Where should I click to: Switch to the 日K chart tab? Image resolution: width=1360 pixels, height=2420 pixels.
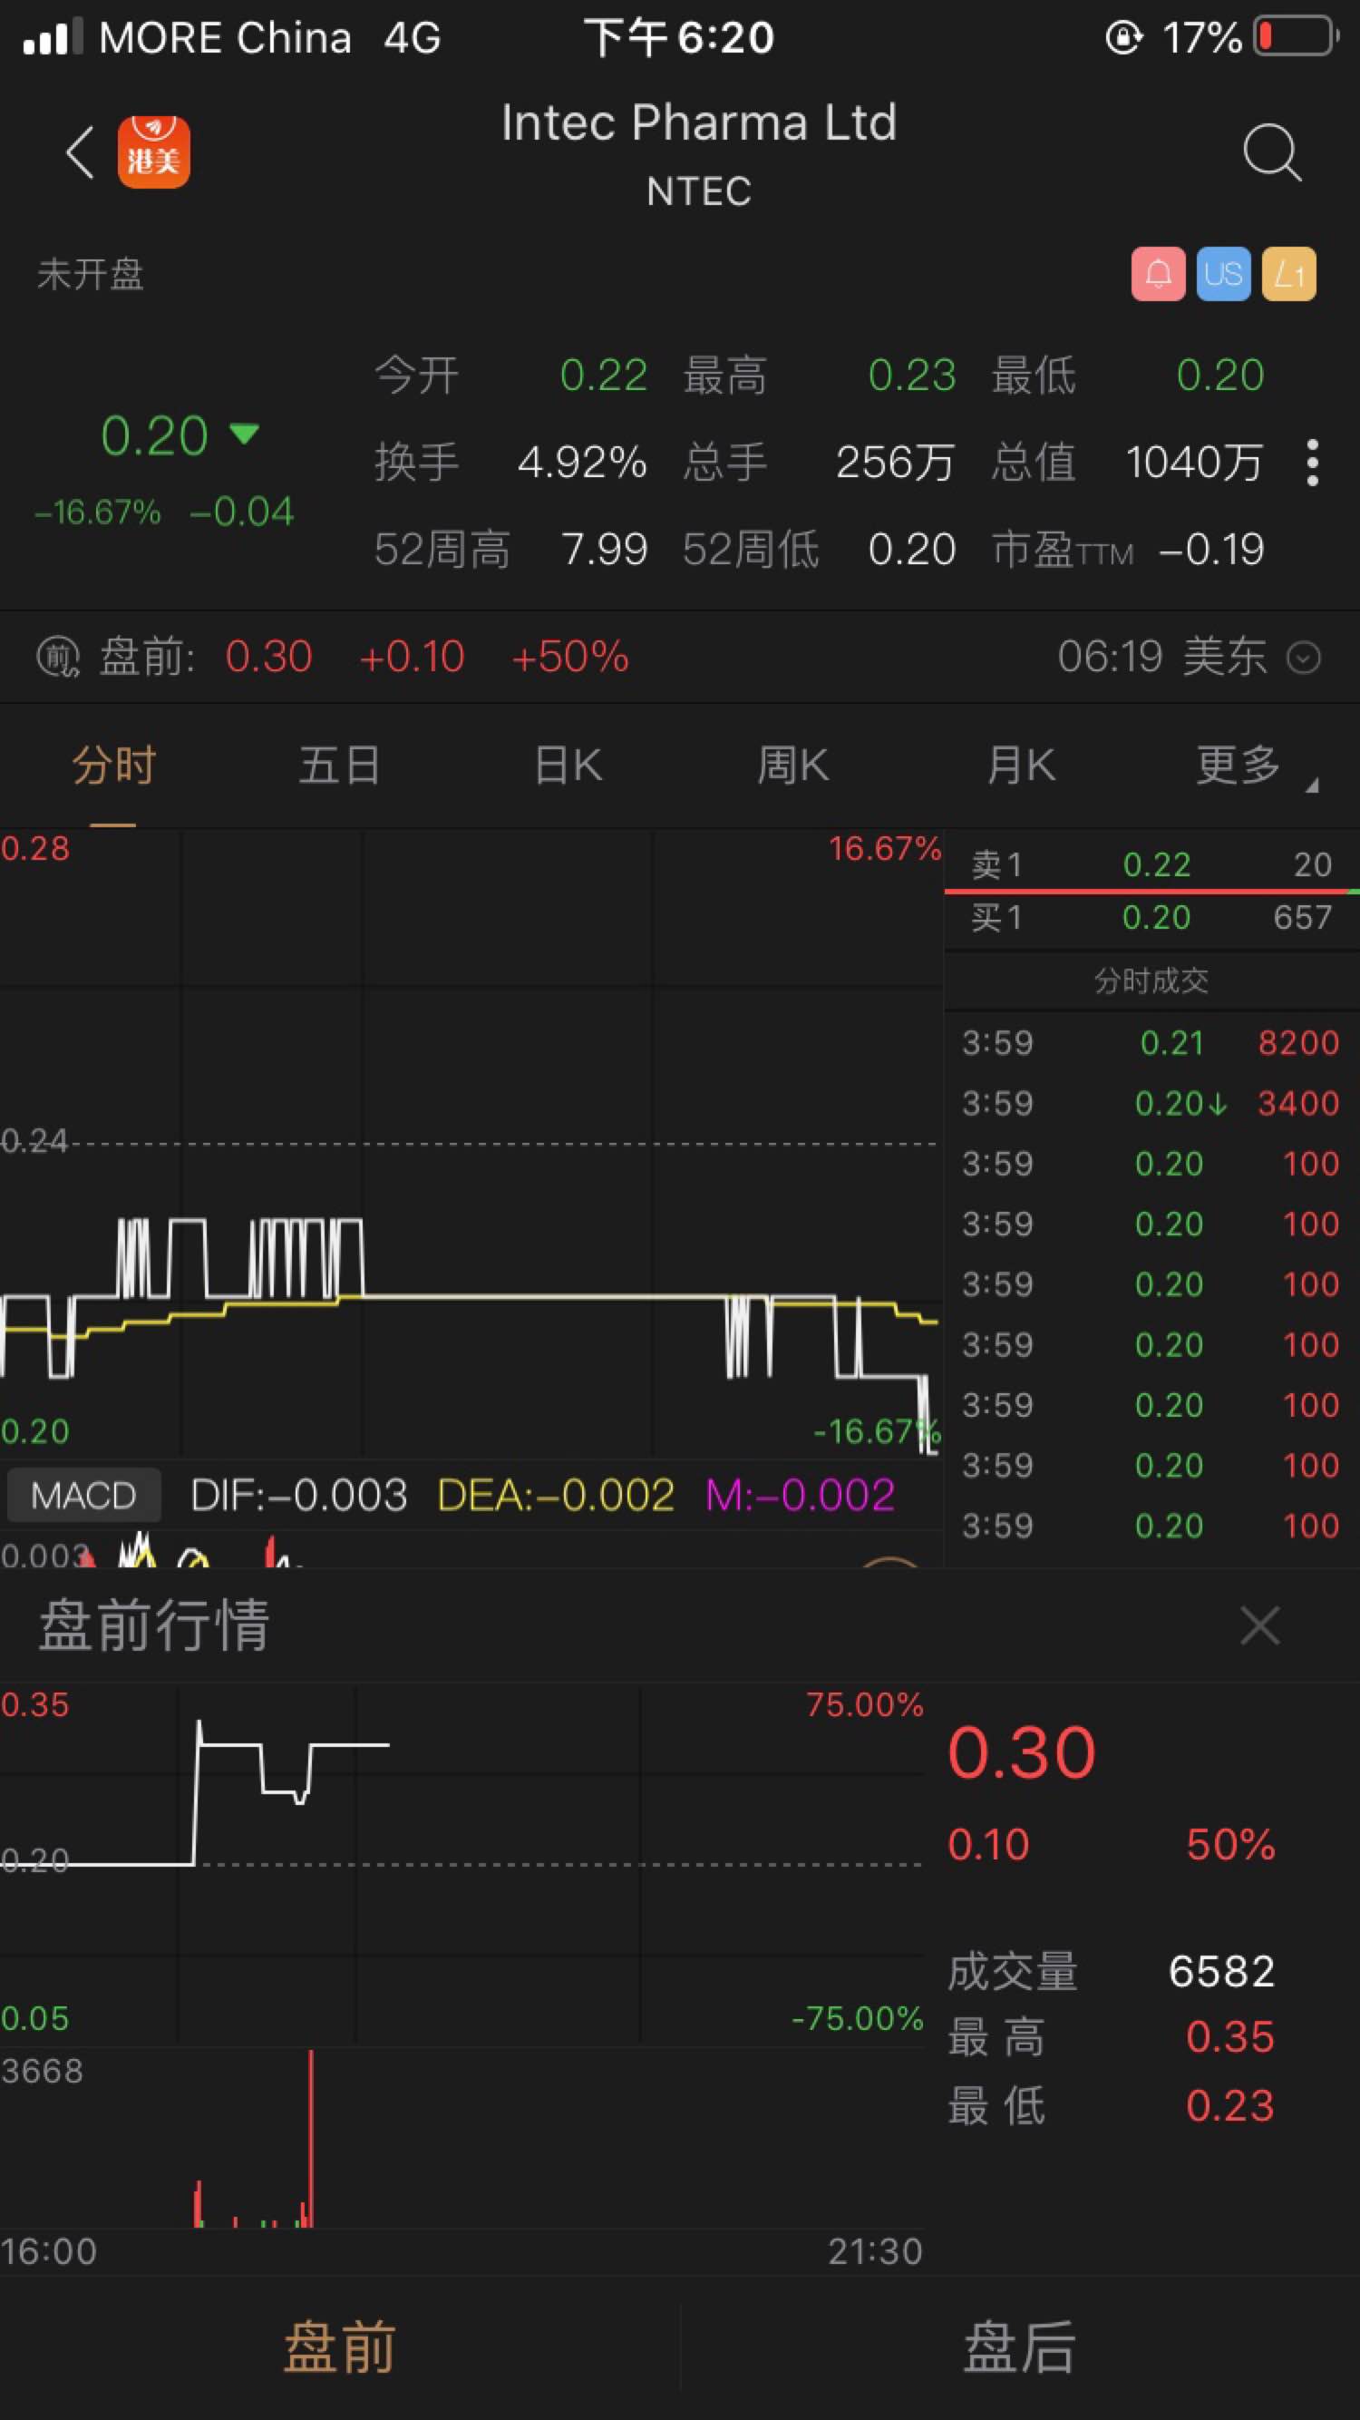[568, 766]
